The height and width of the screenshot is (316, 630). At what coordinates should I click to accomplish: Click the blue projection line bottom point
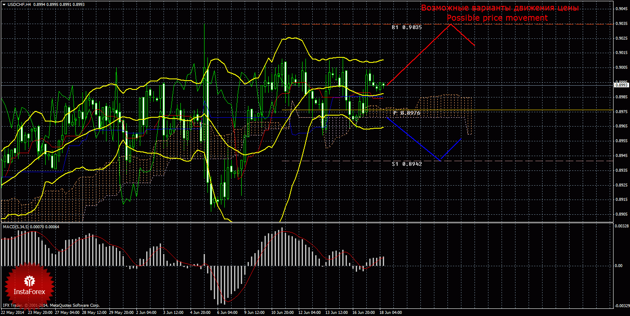(x=441, y=160)
